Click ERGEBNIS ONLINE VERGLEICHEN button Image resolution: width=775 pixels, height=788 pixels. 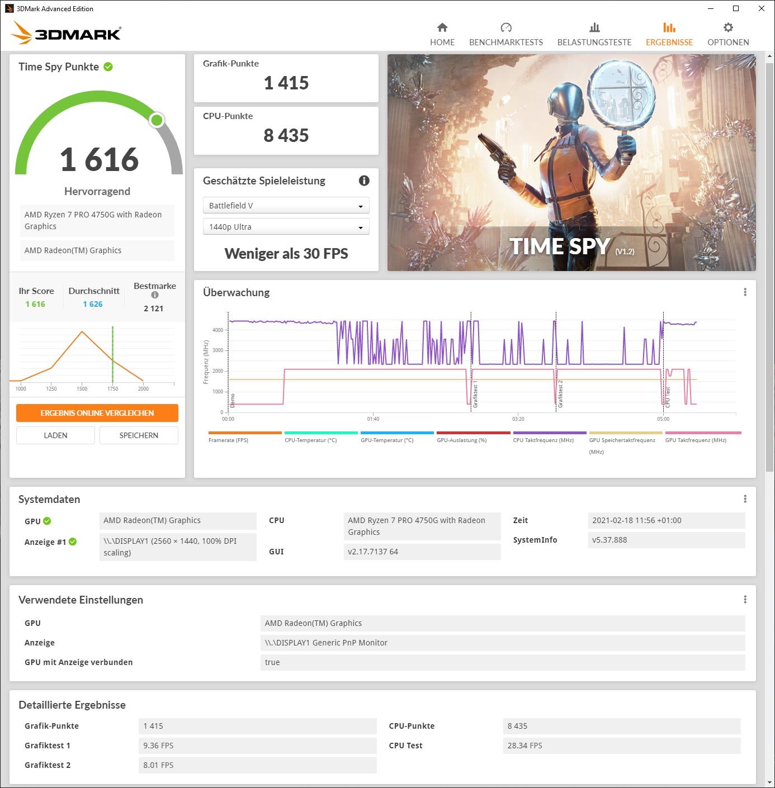point(97,413)
